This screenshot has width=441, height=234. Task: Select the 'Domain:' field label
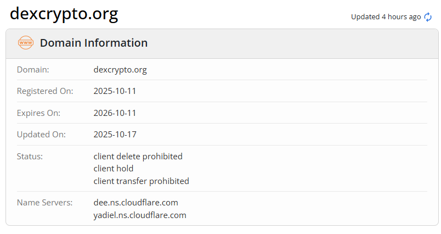pyautogui.click(x=33, y=70)
